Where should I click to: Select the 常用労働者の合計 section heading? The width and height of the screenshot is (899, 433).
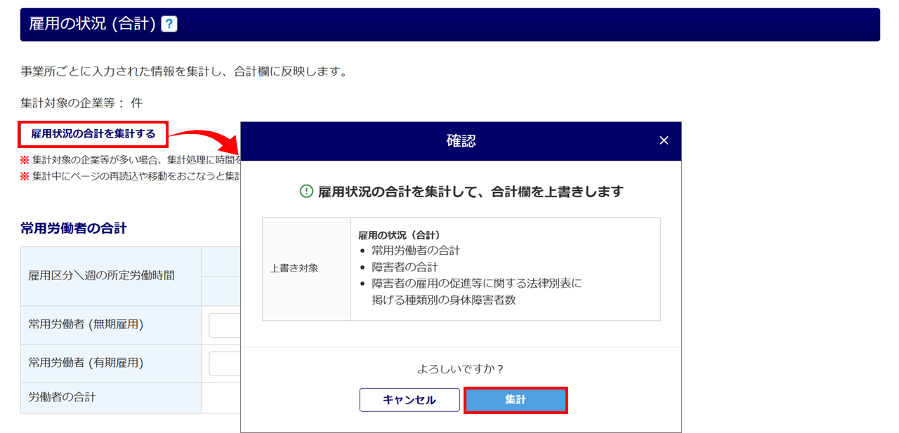point(74,228)
